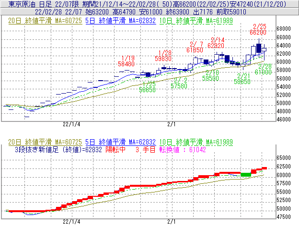Viewport: 299px width, 228px height.
Task: Click the 46000 axis value in upper chart
Action: (x=284, y=120)
